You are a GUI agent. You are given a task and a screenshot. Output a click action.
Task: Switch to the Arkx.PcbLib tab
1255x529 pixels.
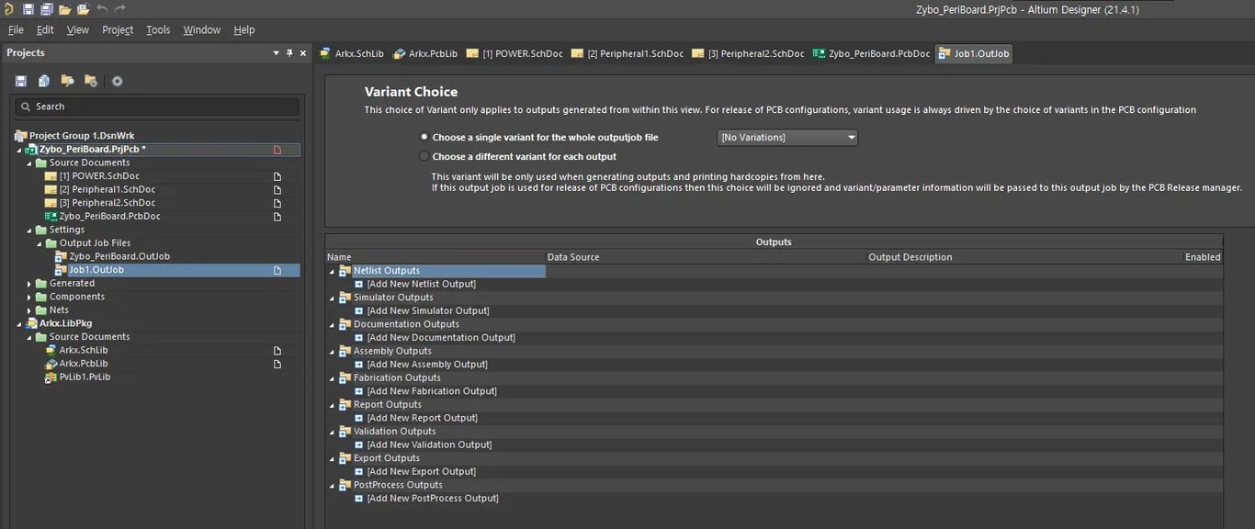425,53
